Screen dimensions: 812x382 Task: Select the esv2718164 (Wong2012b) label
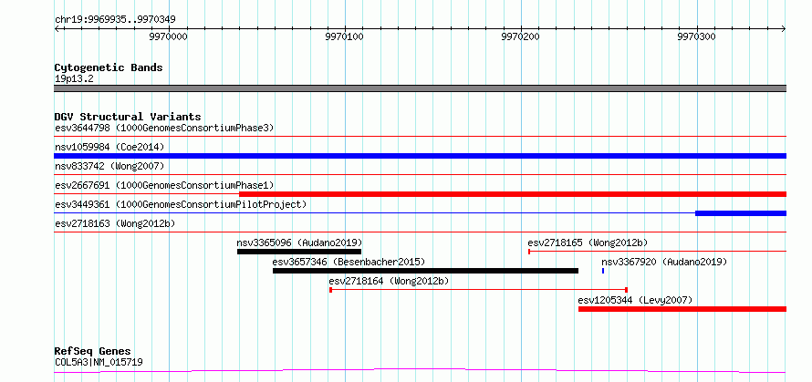click(x=389, y=281)
